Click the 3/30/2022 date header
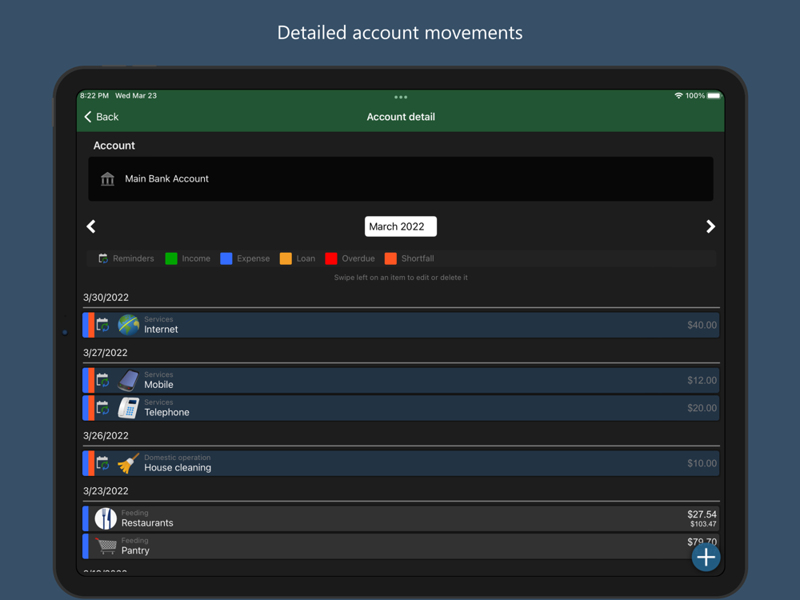The image size is (800, 600). pyautogui.click(x=106, y=298)
